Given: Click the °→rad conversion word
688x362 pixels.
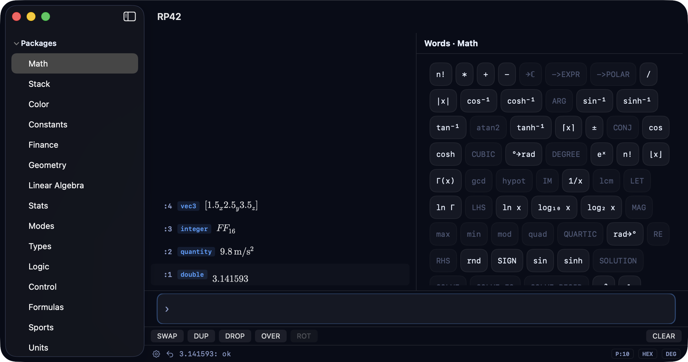Looking at the screenshot, I should point(524,154).
